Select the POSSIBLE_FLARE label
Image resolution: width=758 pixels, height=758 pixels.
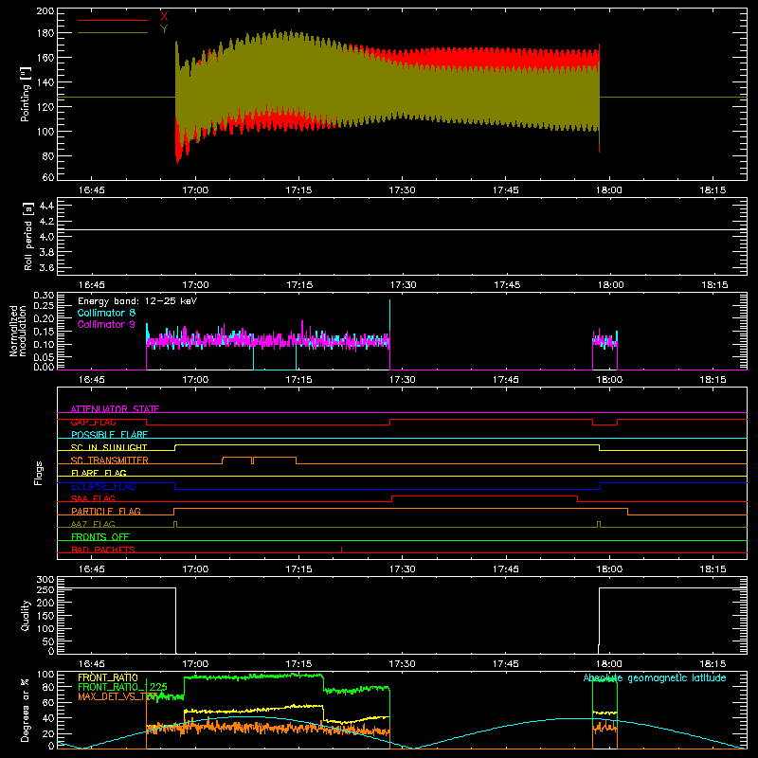click(109, 435)
